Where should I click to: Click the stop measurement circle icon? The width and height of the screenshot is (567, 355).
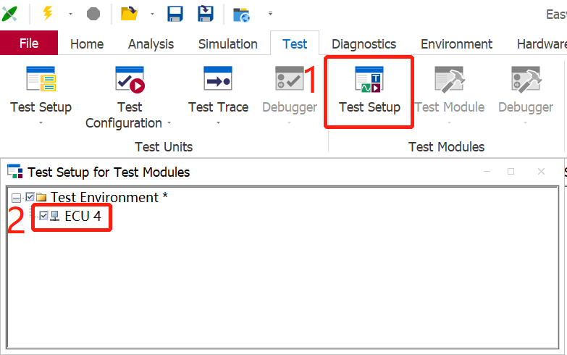[93, 13]
